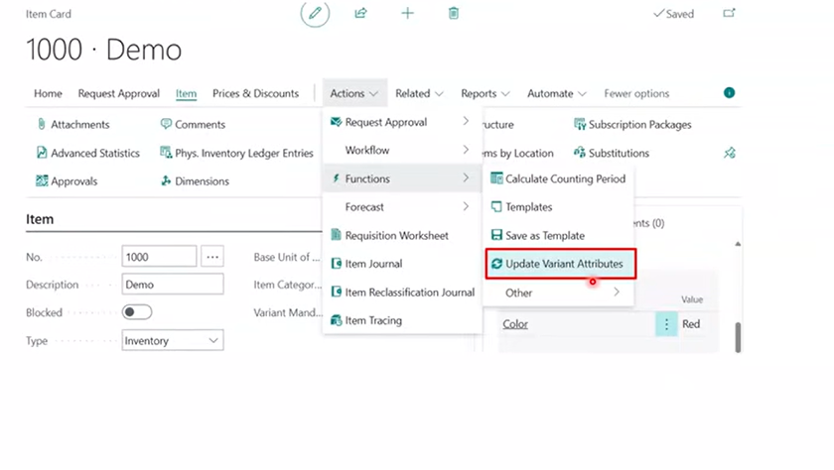
Task: Switch to the Prices & Discounts tab
Action: click(x=255, y=94)
